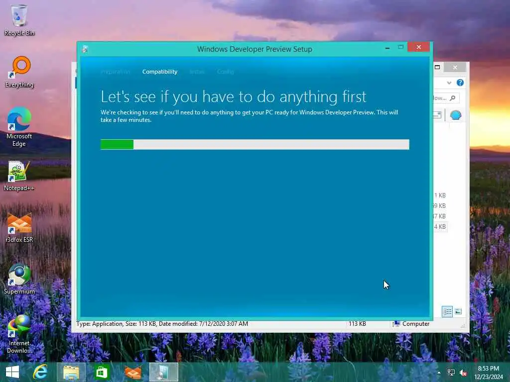
Task: Click the Explorer search magnifier icon
Action: click(x=452, y=98)
